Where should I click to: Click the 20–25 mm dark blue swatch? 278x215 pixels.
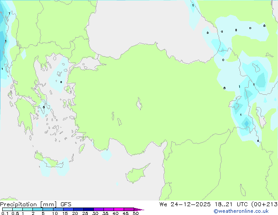click(78, 209)
